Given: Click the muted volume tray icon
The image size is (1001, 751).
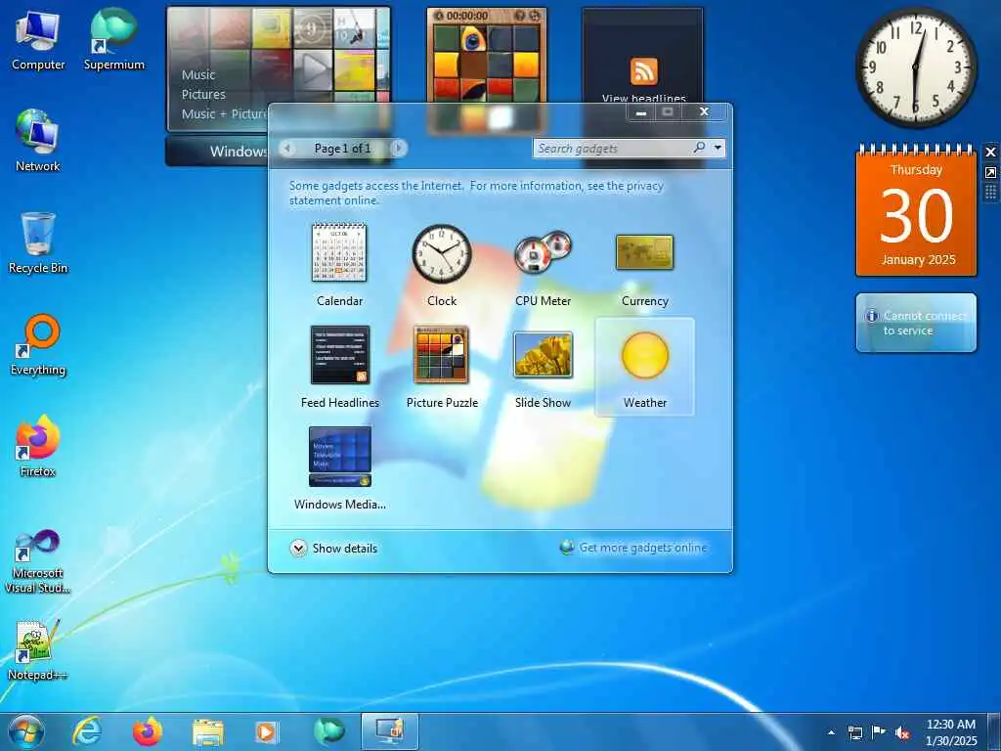Looking at the screenshot, I should [902, 732].
